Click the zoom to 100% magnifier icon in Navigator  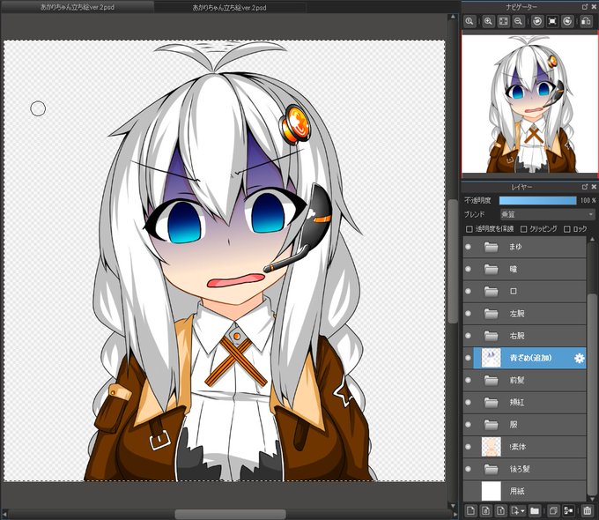coord(470,21)
